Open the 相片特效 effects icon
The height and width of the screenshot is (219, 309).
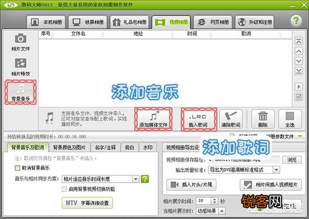[x=20, y=67]
